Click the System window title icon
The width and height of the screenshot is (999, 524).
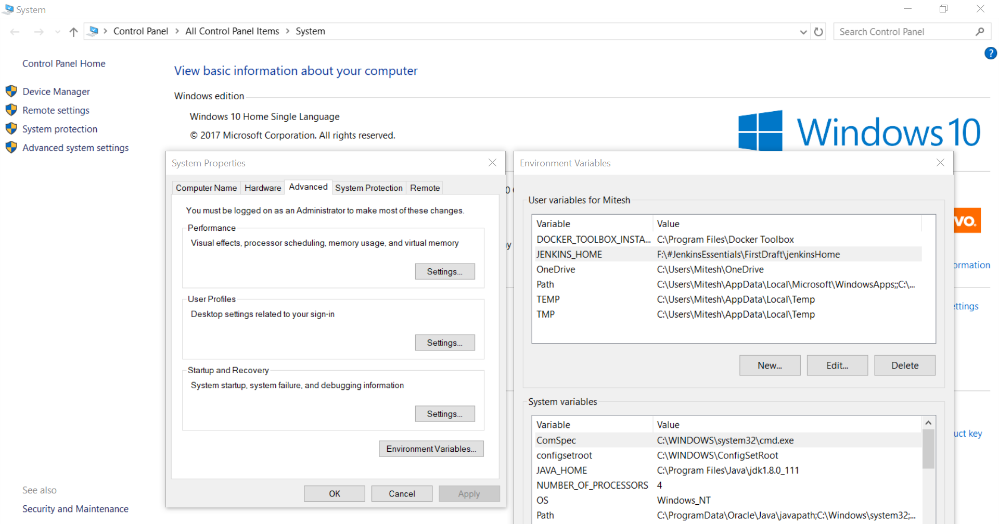8,9
